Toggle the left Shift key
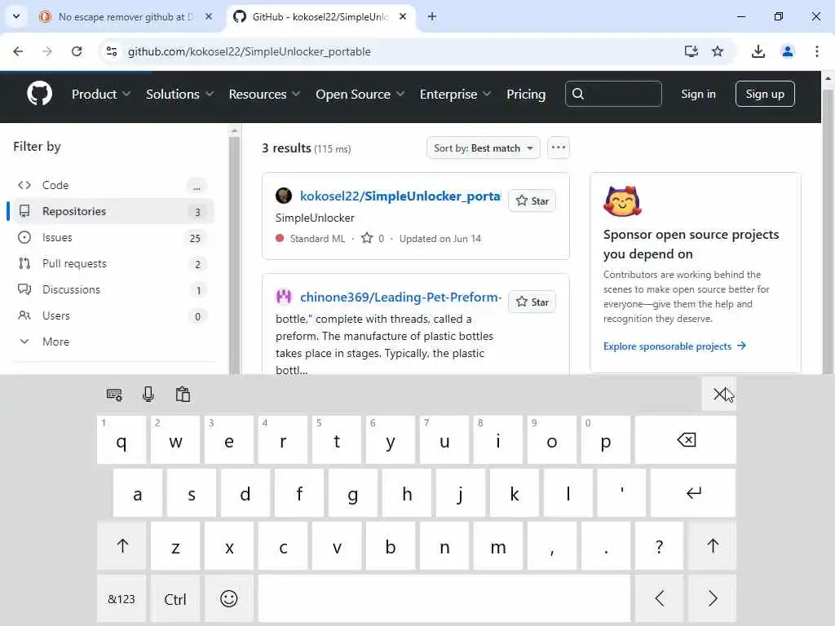Viewport: 835px width, 626px height. click(x=122, y=545)
